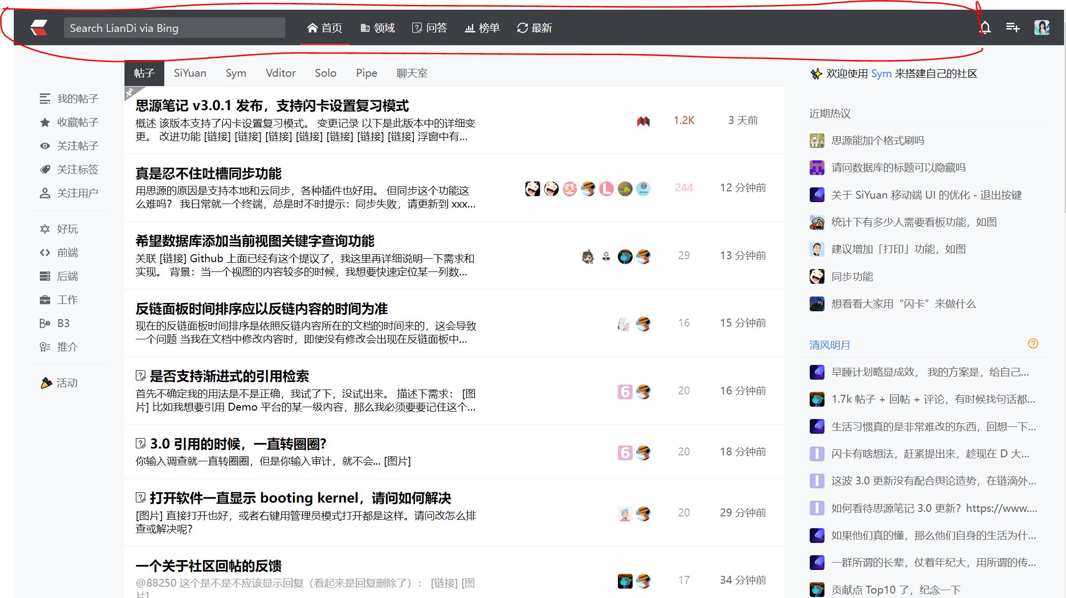
Task: Go to 榜单 in top navigation
Action: click(x=482, y=28)
